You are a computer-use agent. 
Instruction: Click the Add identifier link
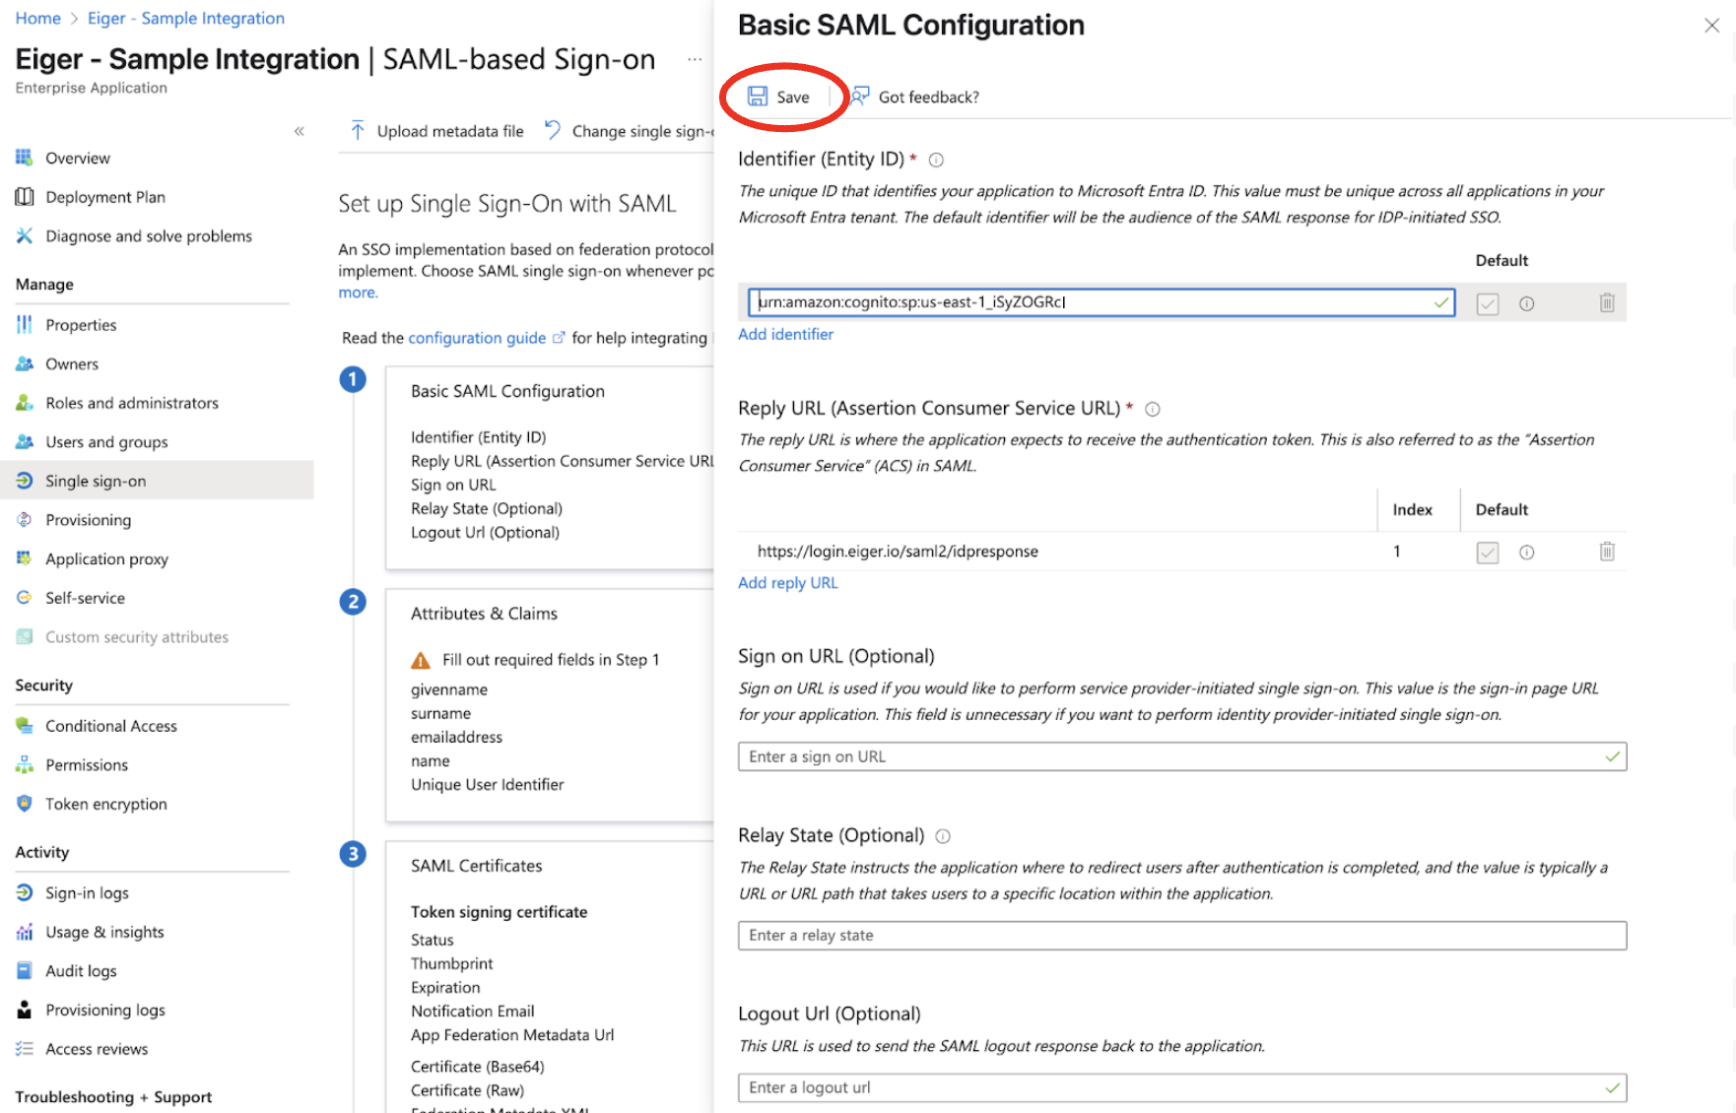coord(785,334)
